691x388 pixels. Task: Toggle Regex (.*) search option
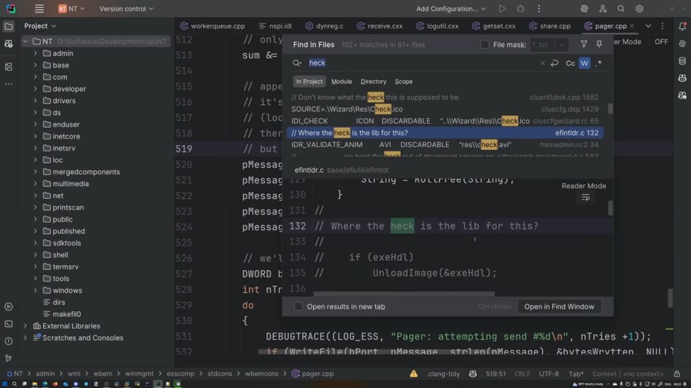(598, 63)
